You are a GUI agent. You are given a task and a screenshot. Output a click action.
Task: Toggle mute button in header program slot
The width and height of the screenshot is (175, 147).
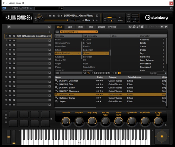pyautogui.click(x=50, y=16)
